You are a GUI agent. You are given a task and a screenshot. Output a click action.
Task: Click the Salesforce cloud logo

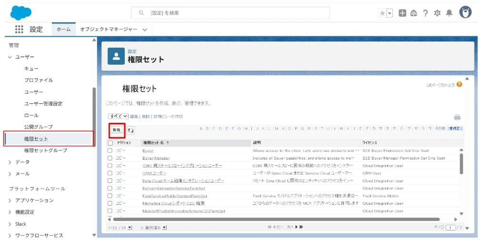[x=21, y=13]
